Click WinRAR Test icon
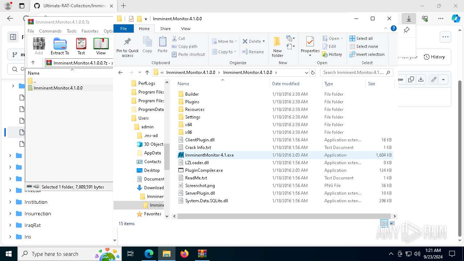The width and height of the screenshot is (464, 261). pos(81,46)
